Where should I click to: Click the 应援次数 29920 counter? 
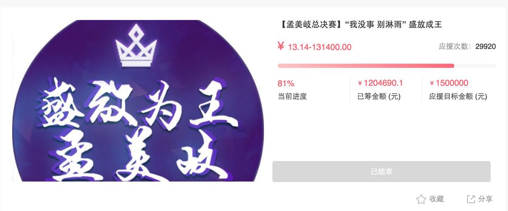pos(467,46)
